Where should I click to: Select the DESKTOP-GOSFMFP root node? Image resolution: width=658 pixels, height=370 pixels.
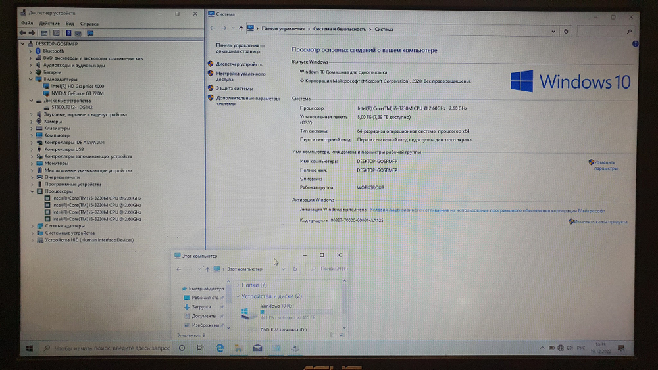click(57, 43)
